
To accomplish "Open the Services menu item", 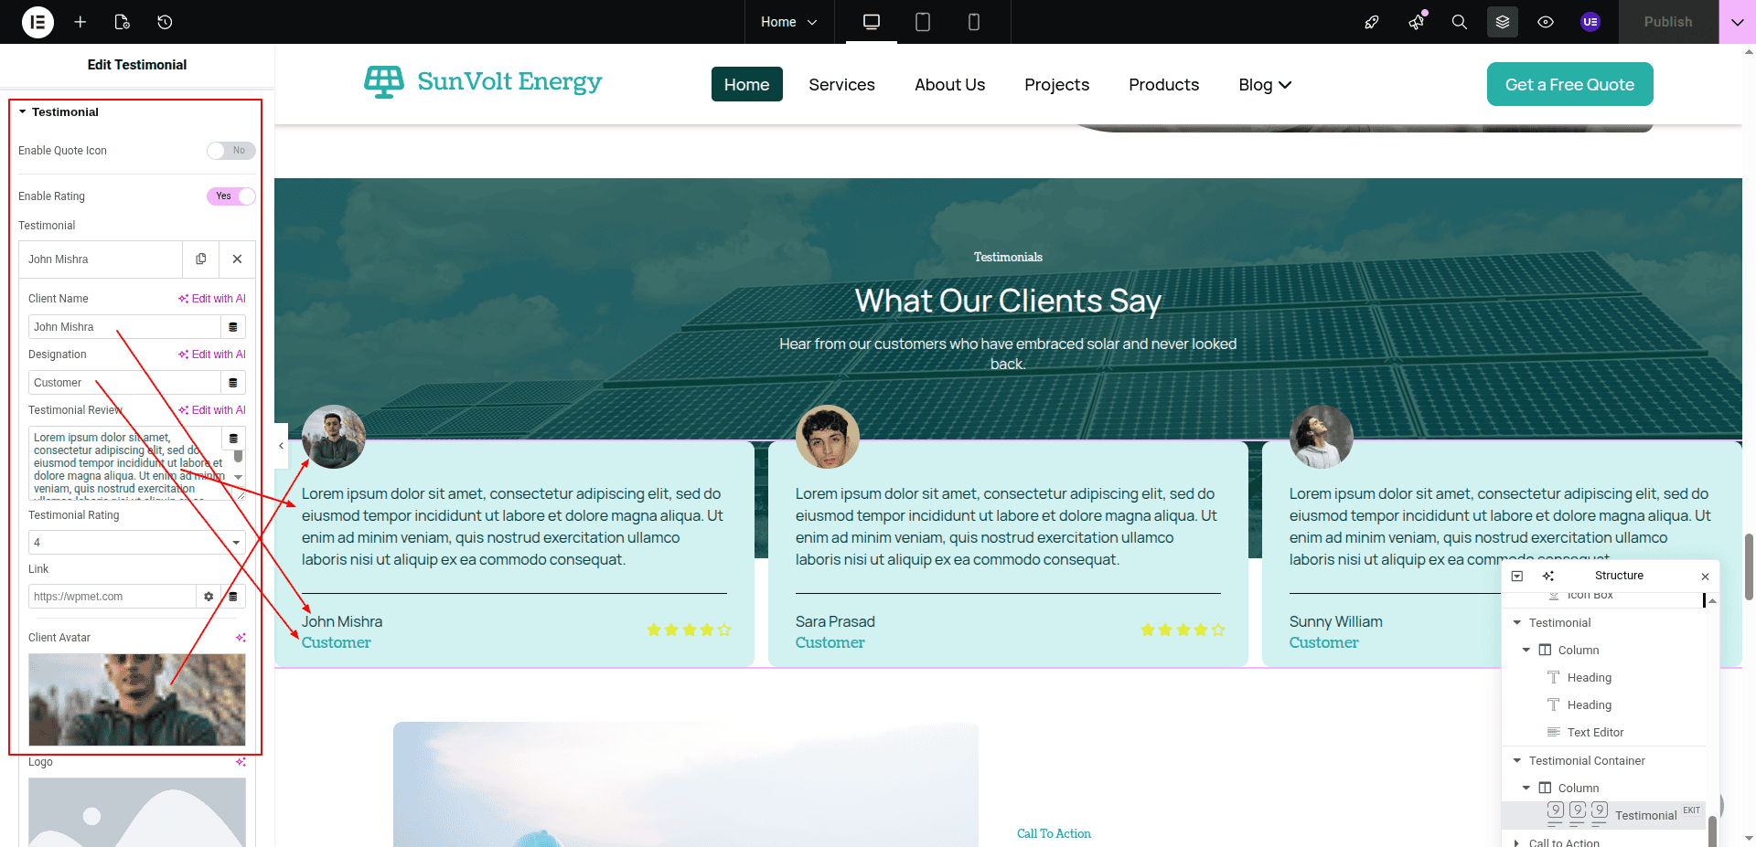I will click(x=841, y=85).
